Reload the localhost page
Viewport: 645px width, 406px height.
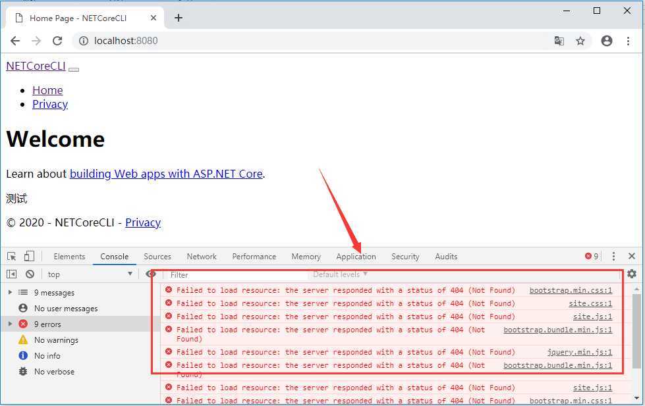click(x=57, y=41)
